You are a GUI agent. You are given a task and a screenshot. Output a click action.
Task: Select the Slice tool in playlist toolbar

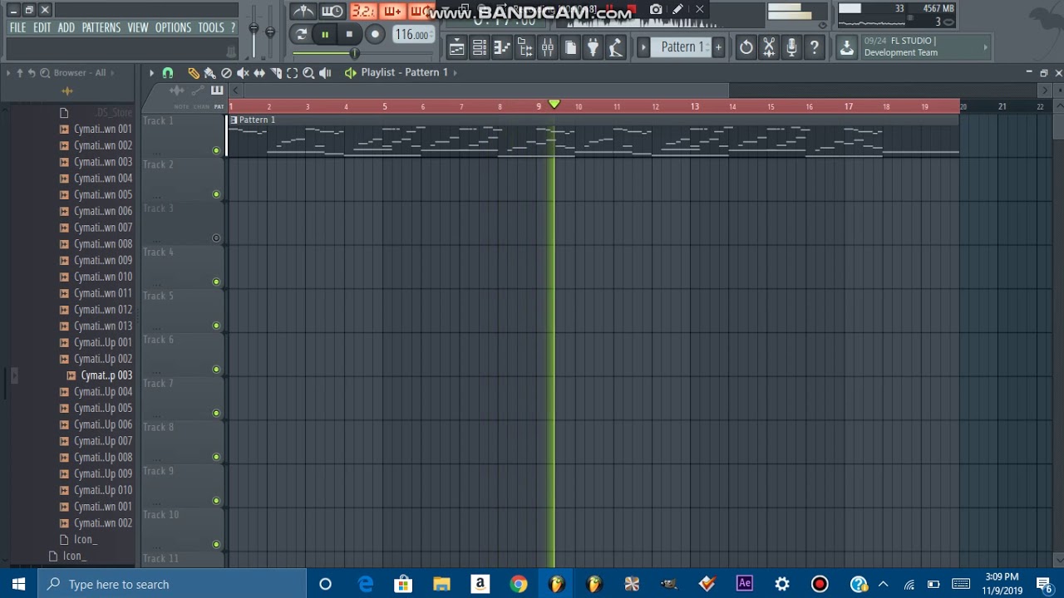[276, 73]
